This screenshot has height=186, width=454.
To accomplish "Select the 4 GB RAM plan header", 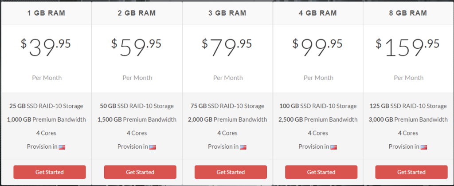I will (318, 13).
